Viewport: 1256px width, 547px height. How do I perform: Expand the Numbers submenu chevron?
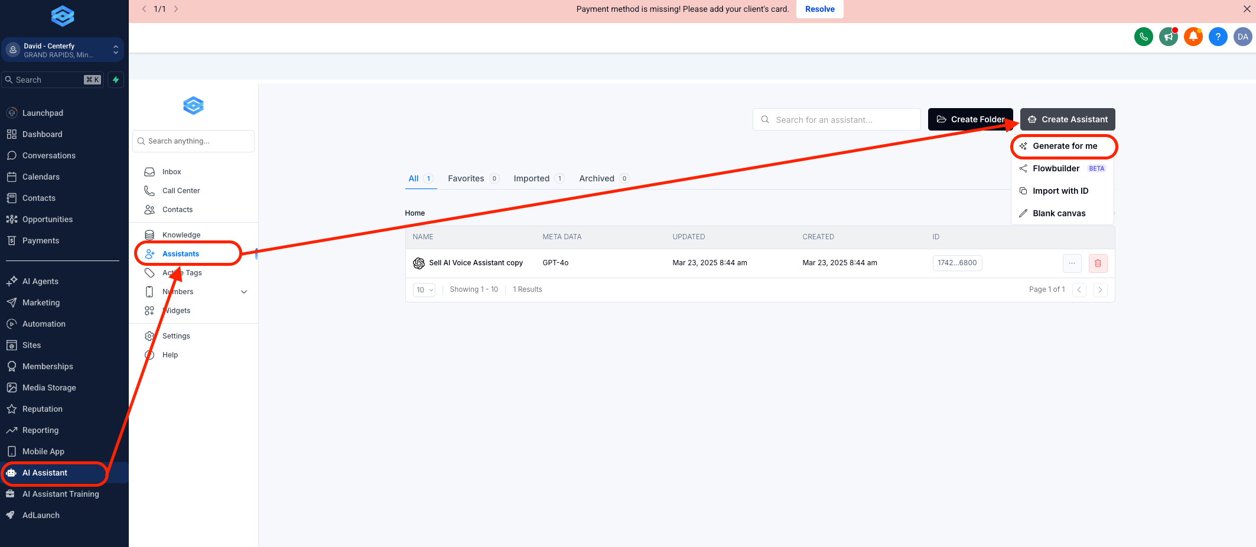tap(244, 292)
